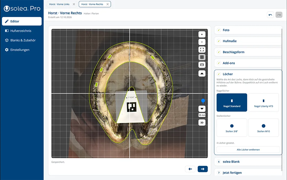Click the Gespeichert. status text
Image resolution: width=287 pixels, height=180 pixels.
(x=58, y=162)
